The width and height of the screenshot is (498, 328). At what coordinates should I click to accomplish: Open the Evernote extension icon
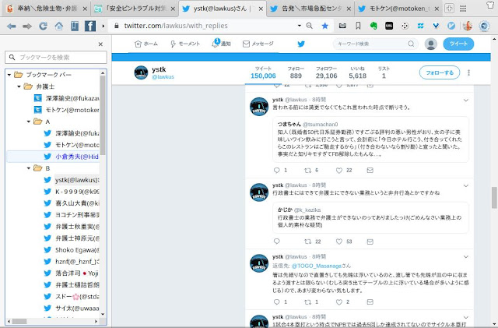(373, 26)
